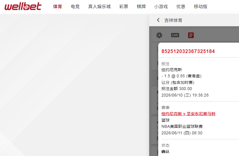
Task: Click the odds line - 1.5 @ 0.85 (香港盘)
Action: click(181, 76)
